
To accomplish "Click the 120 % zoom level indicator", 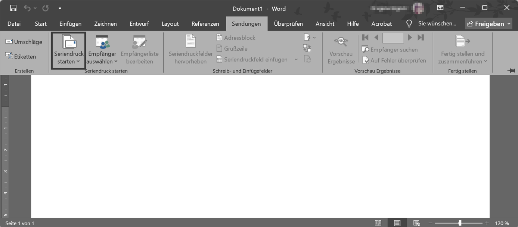I will [x=502, y=223].
